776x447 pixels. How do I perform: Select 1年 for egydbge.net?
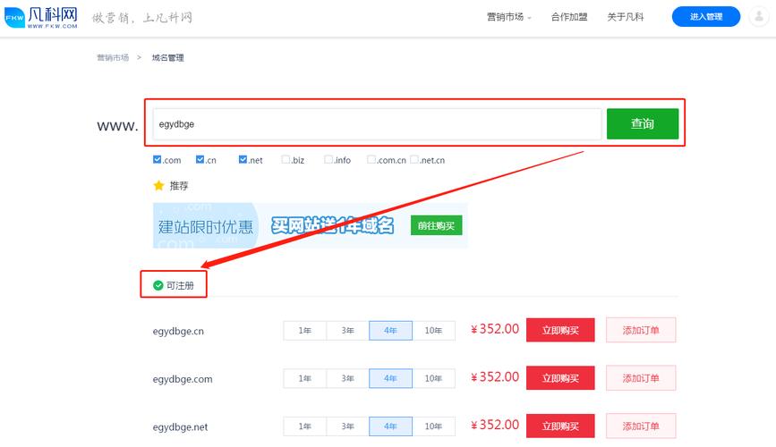(305, 426)
